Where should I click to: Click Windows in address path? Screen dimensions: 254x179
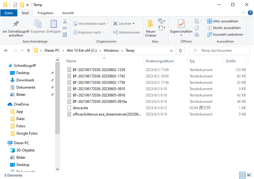coord(111,50)
